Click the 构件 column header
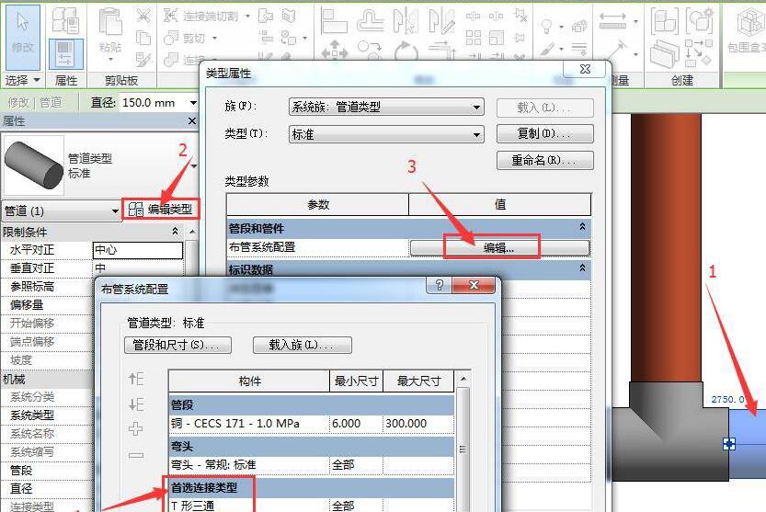 (x=249, y=381)
